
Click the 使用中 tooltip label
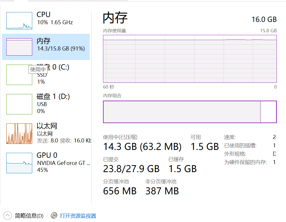tap(38, 69)
